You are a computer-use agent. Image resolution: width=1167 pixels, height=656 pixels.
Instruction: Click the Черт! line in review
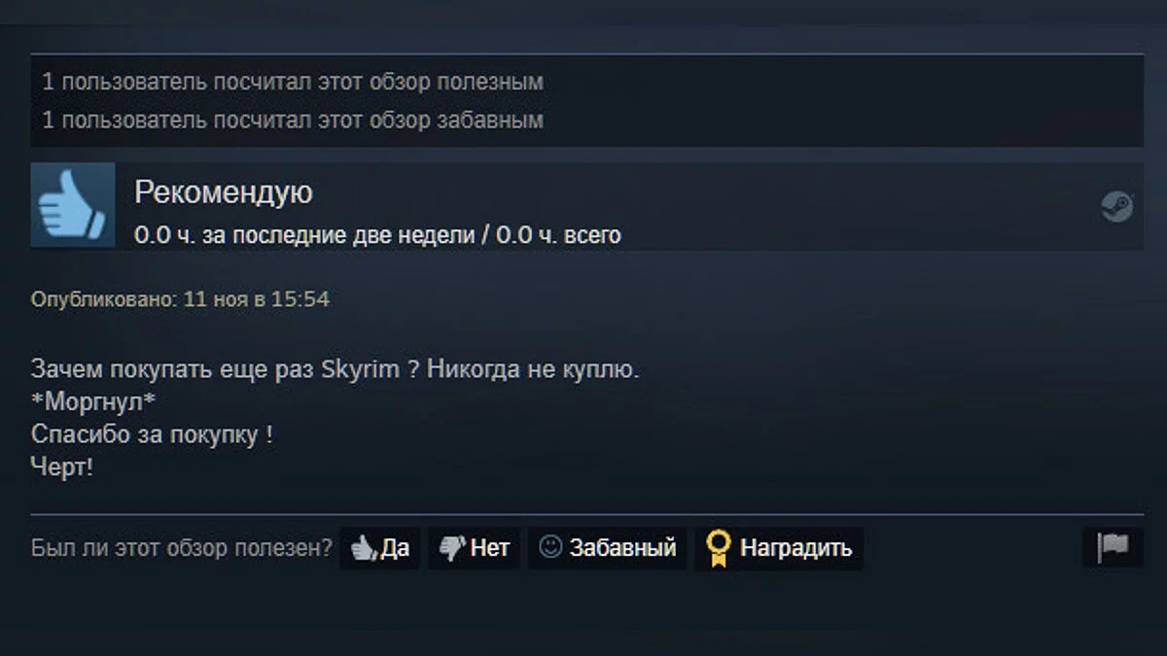coord(62,466)
